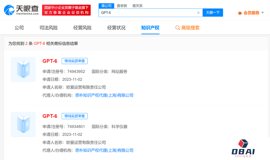Expand the 会员服务 dropdown arrow
The image size is (270, 160).
click(x=262, y=13)
